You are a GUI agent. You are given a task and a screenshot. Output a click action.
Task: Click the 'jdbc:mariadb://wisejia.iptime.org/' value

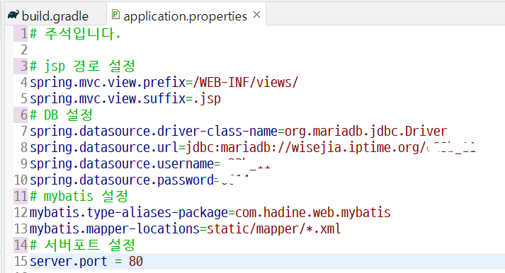point(306,148)
